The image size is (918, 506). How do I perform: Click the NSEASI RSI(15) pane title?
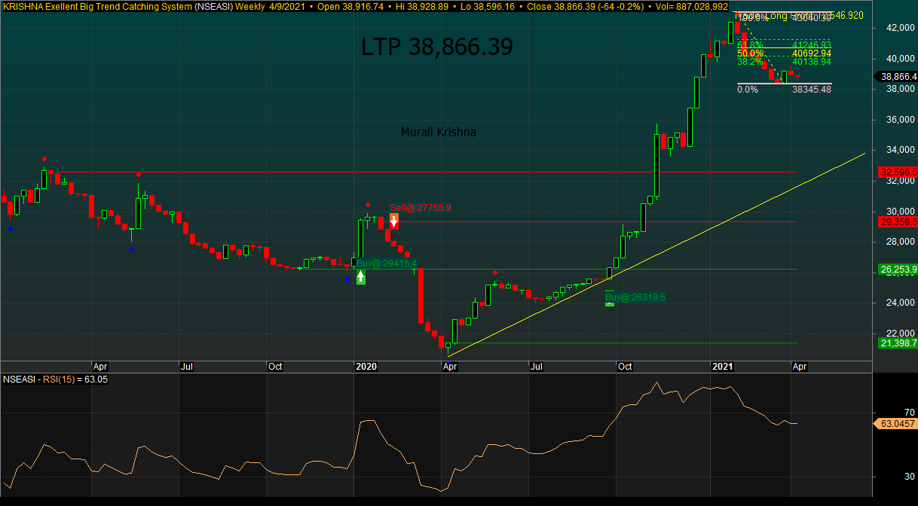tap(56, 379)
